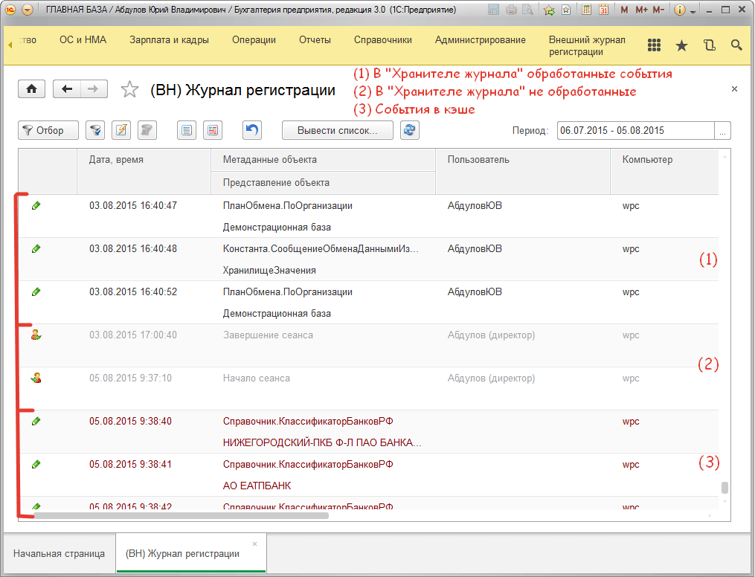Click the 1C application logo icon
Viewport: 755px width, 577px height.
[x=10, y=10]
